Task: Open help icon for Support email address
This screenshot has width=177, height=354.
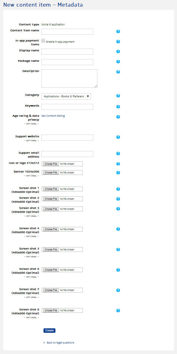Action: pos(118,153)
